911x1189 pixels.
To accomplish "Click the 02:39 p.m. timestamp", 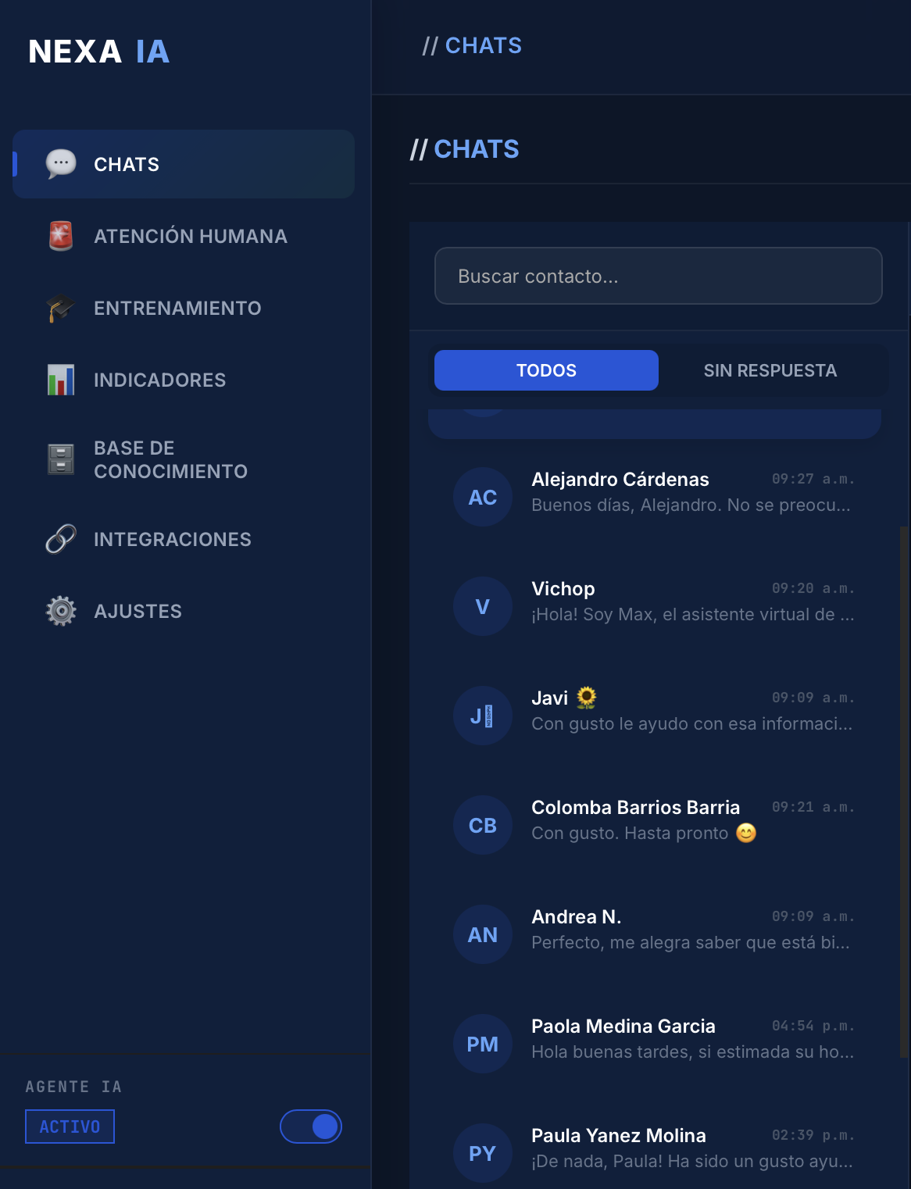I will (813, 1135).
